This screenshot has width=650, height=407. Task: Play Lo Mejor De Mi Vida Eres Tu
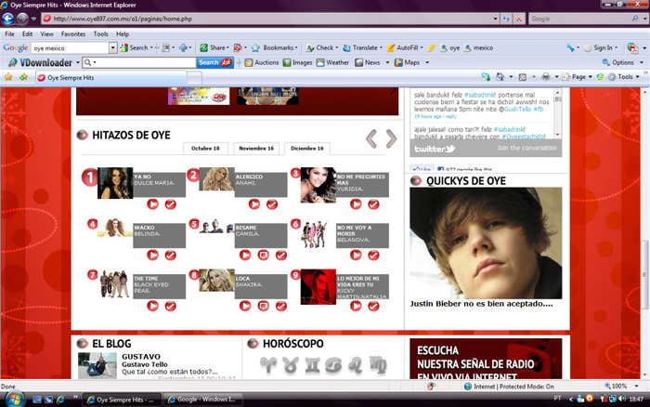click(x=356, y=307)
